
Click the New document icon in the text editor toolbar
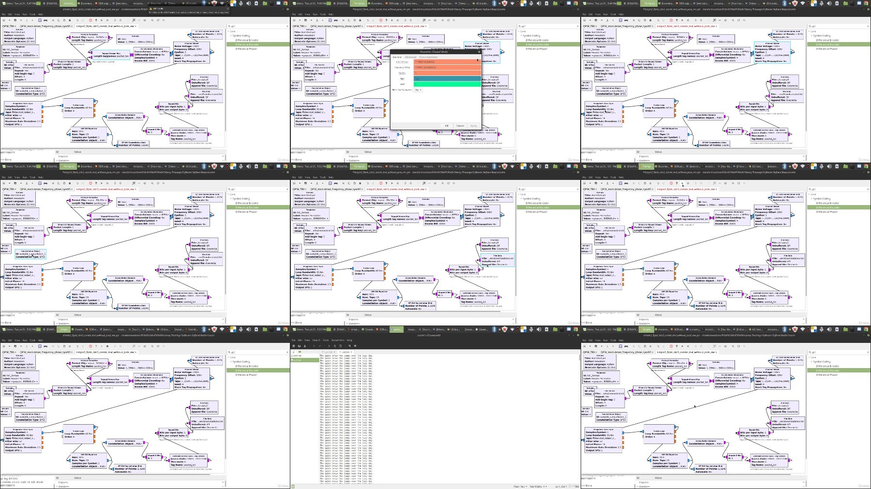pyautogui.click(x=294, y=346)
